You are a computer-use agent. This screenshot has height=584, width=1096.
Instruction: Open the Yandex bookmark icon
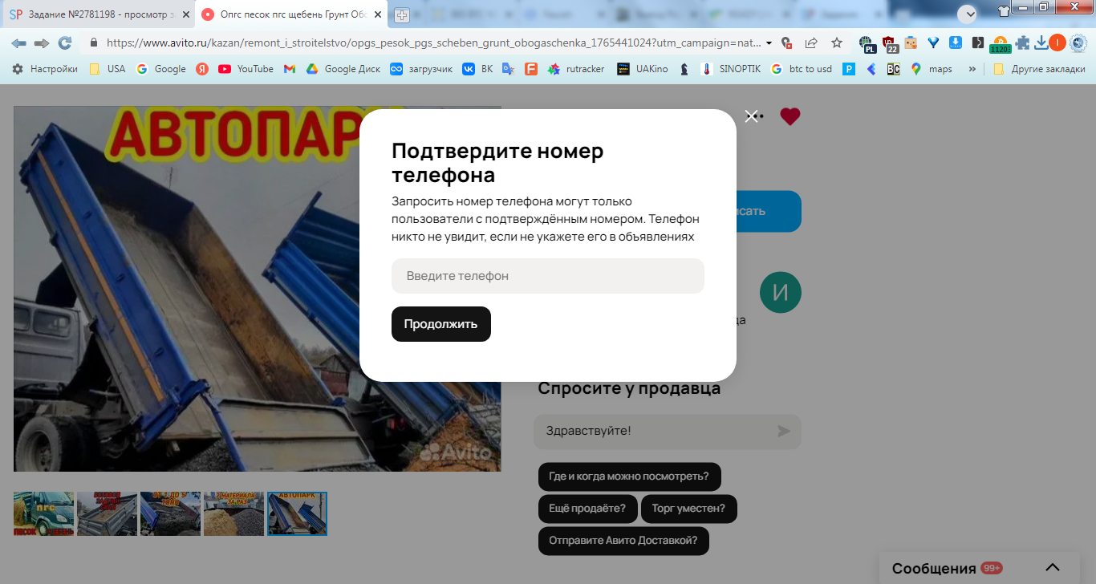coord(202,69)
